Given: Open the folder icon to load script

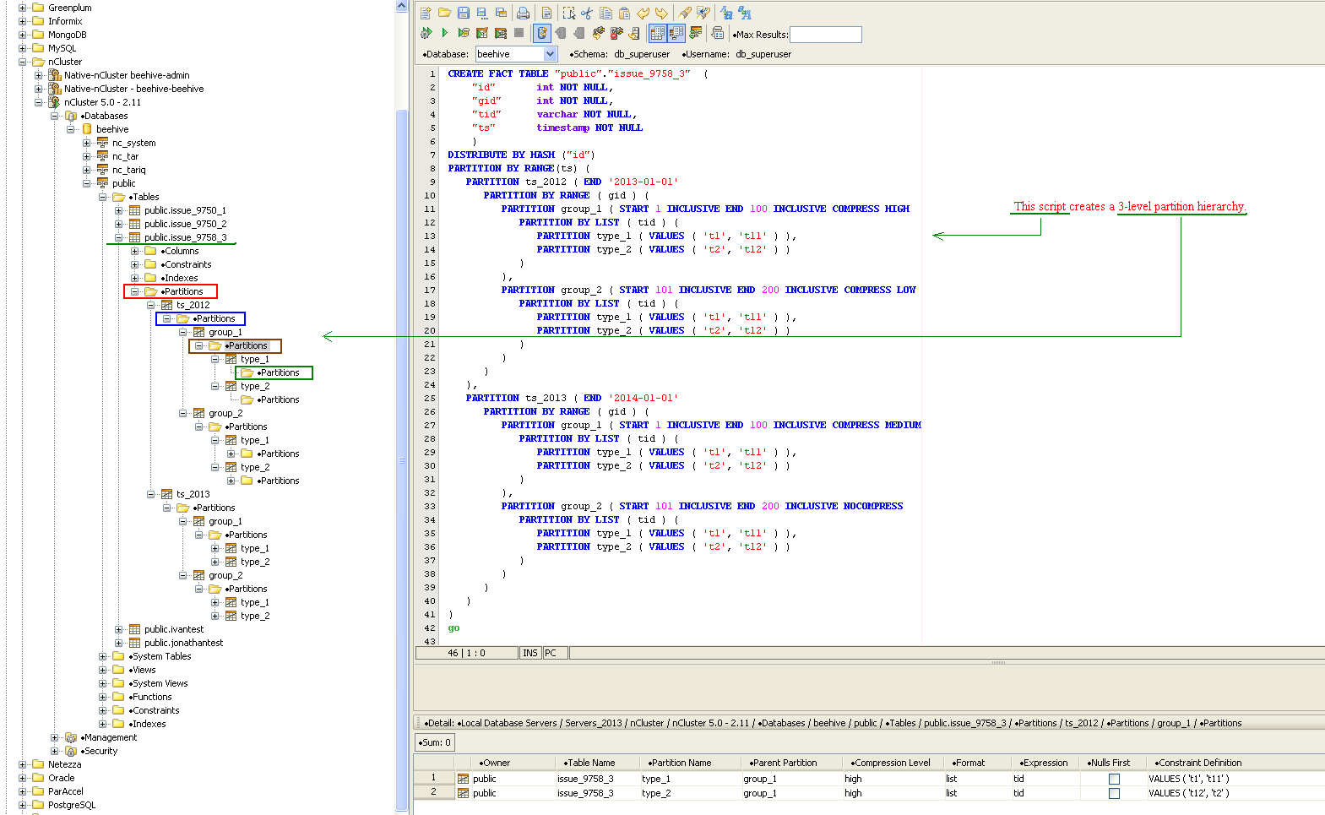Looking at the screenshot, I should coord(444,13).
